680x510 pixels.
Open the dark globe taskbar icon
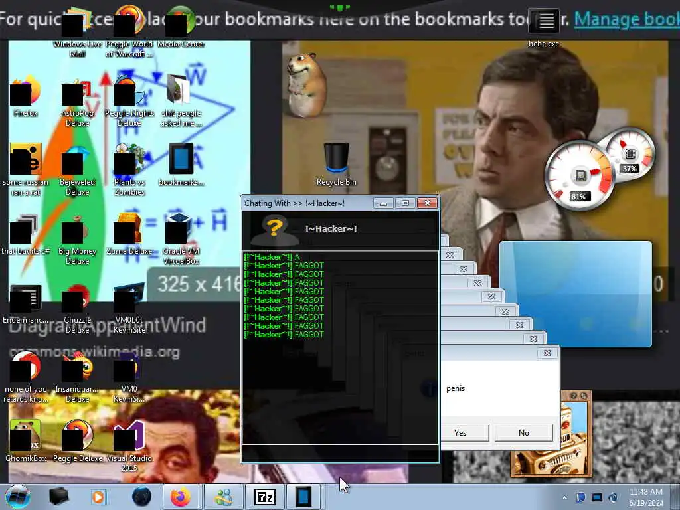142,497
